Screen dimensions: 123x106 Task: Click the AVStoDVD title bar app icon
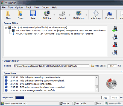click(x=2, y=3)
